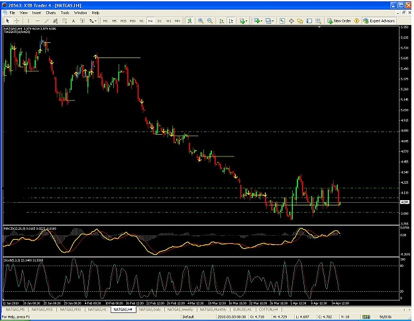Switch timeframe to MN
The height and width of the screenshot is (321, 414).
tap(178, 20)
